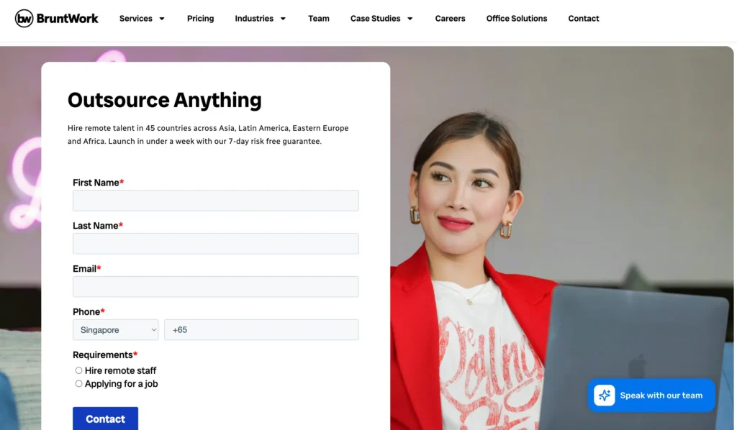Open the Services menu
The width and height of the screenshot is (737, 430).
(136, 18)
